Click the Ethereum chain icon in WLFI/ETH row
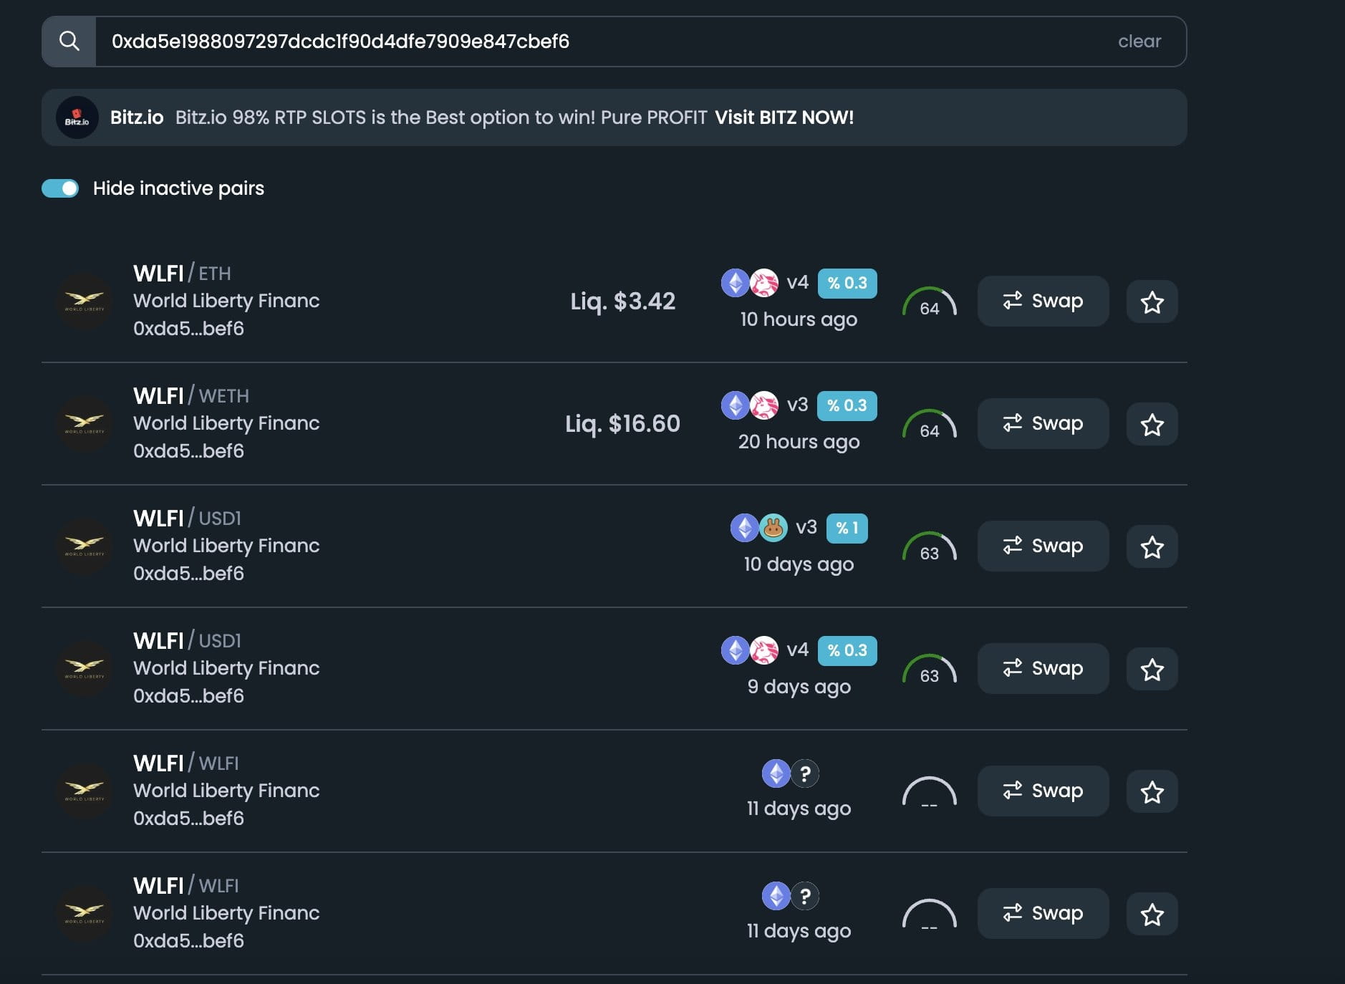Viewport: 1345px width, 984px height. pos(736,283)
